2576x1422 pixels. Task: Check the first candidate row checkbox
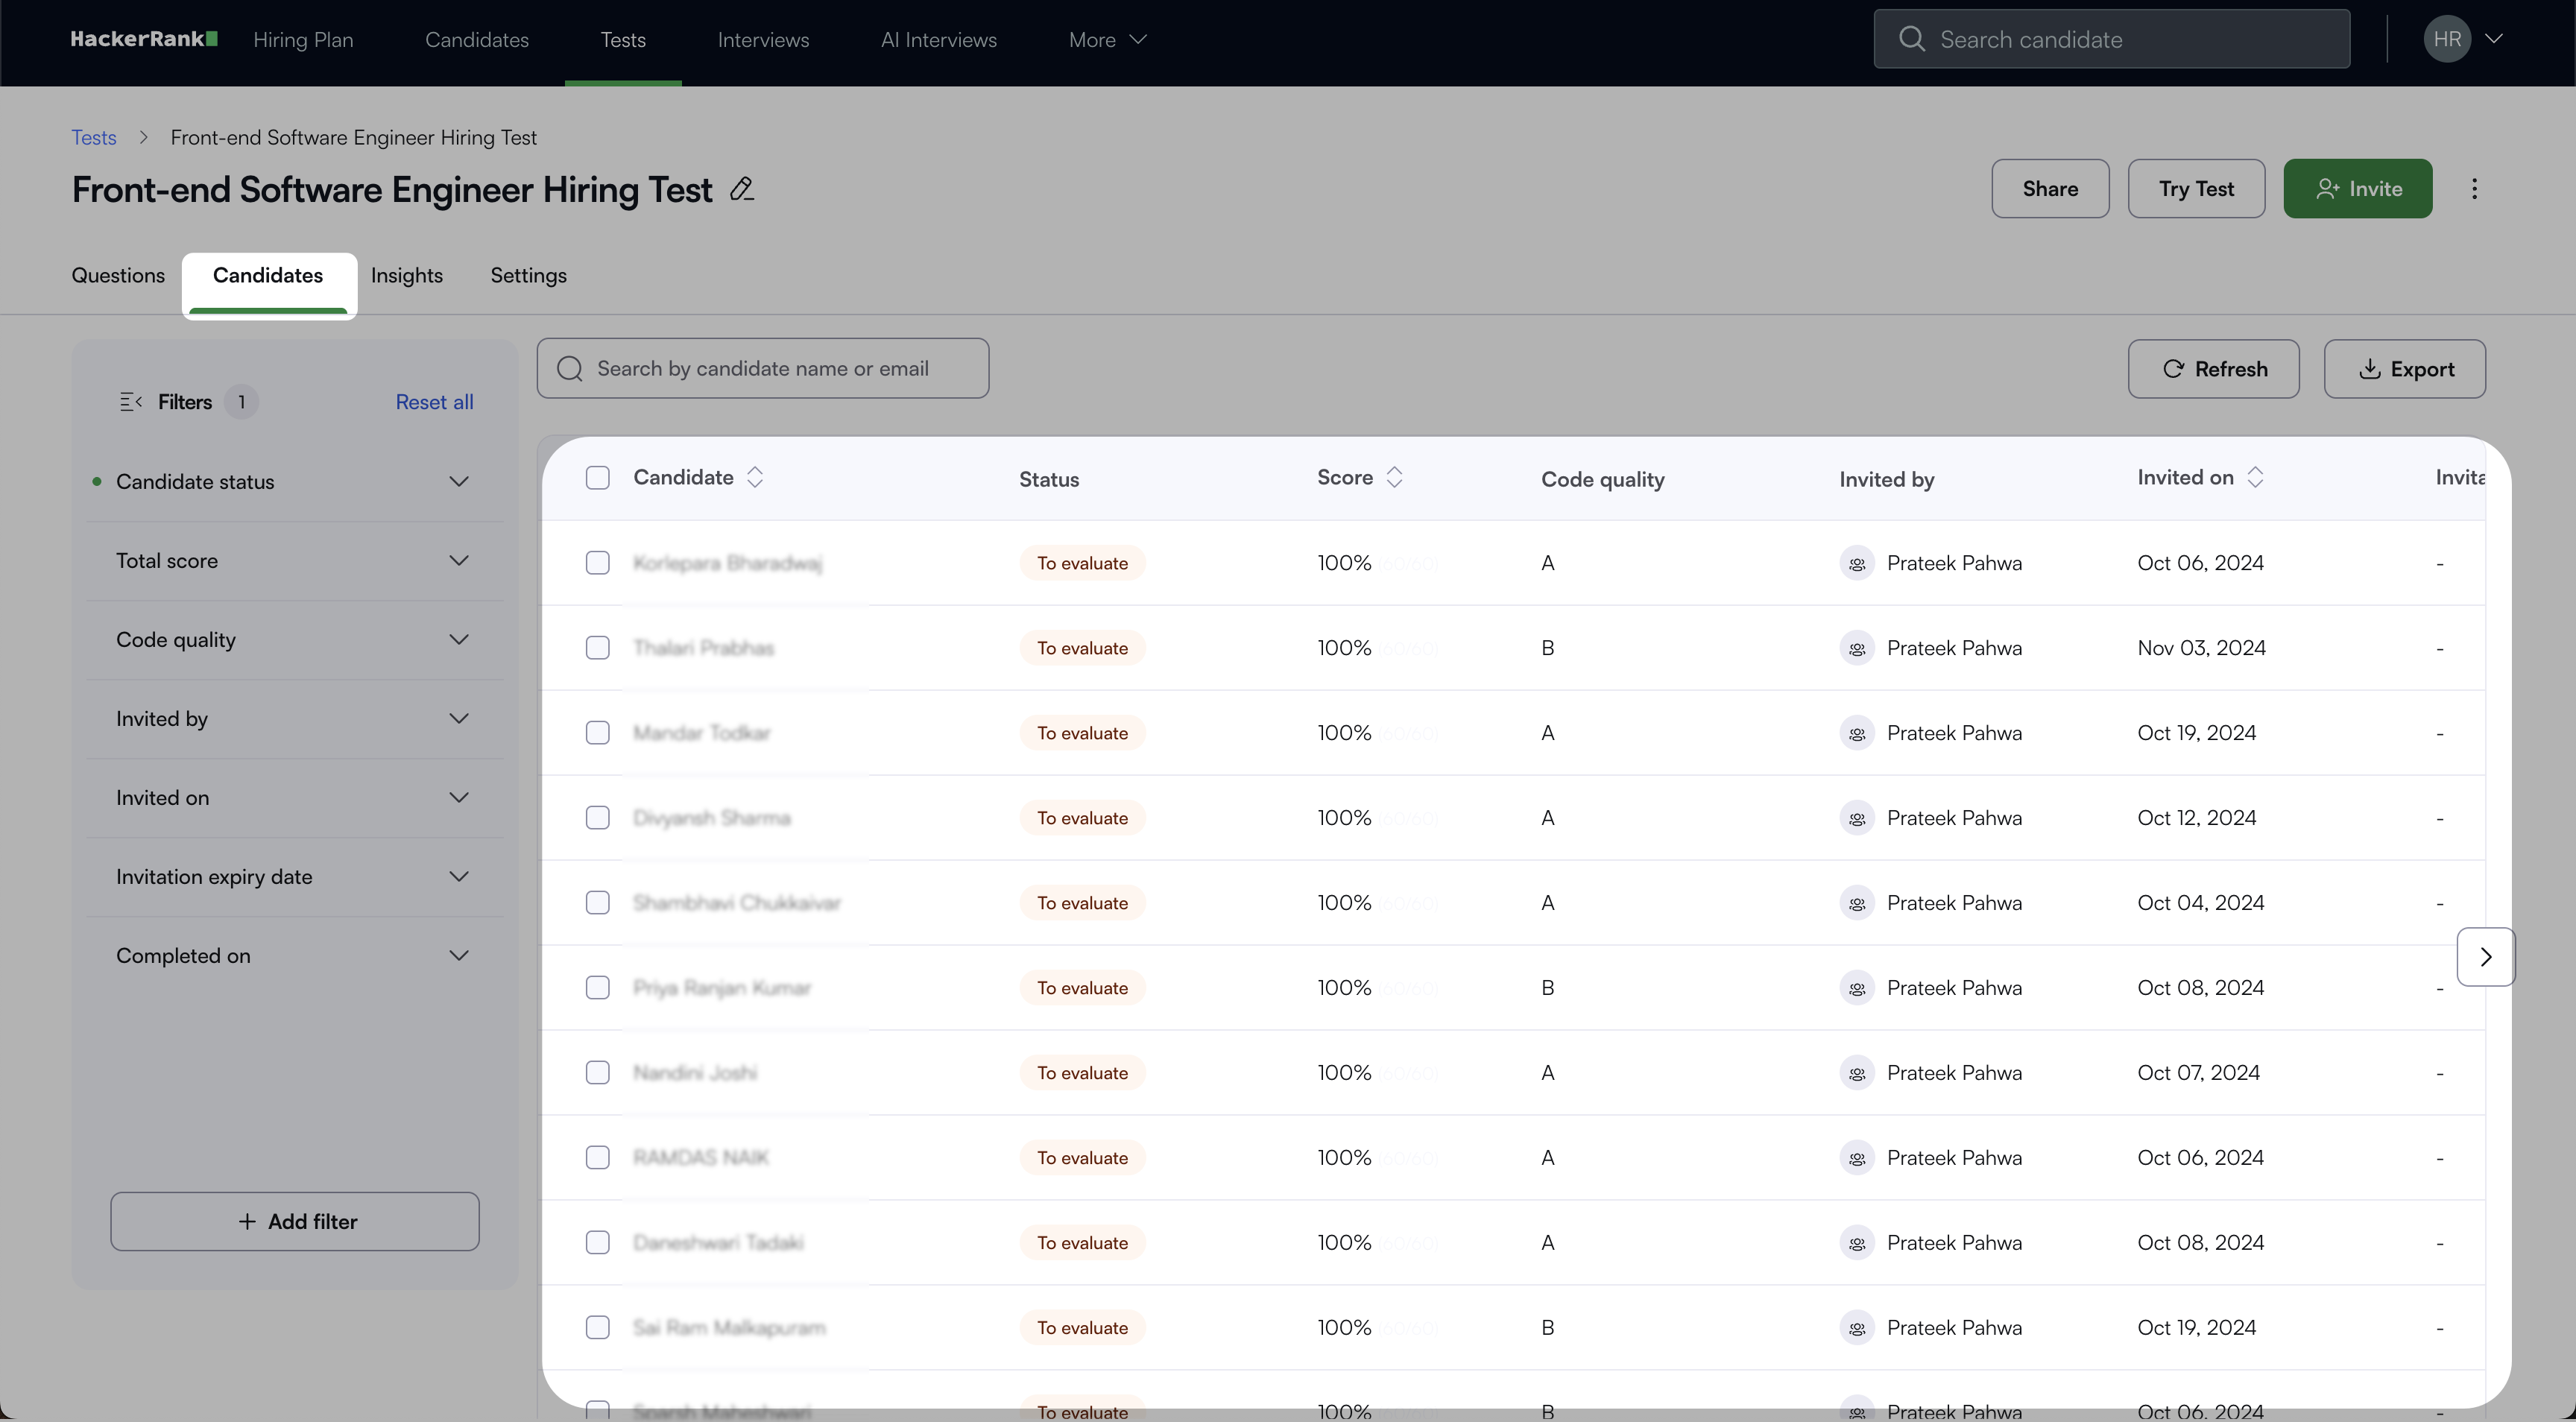point(597,563)
